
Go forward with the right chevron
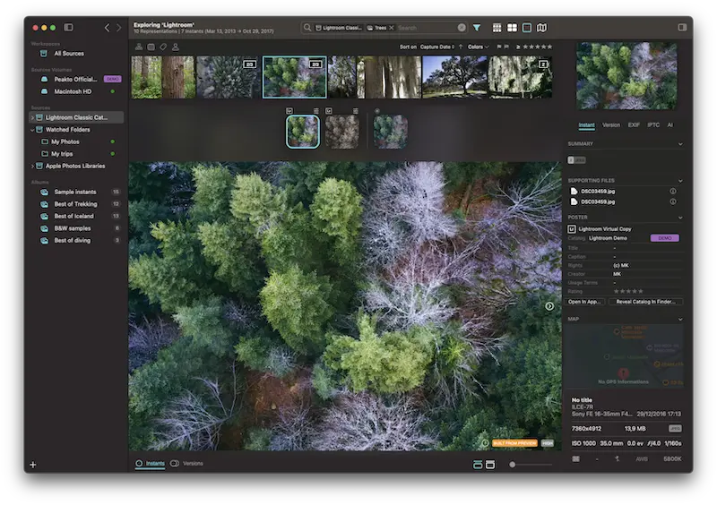point(119,28)
